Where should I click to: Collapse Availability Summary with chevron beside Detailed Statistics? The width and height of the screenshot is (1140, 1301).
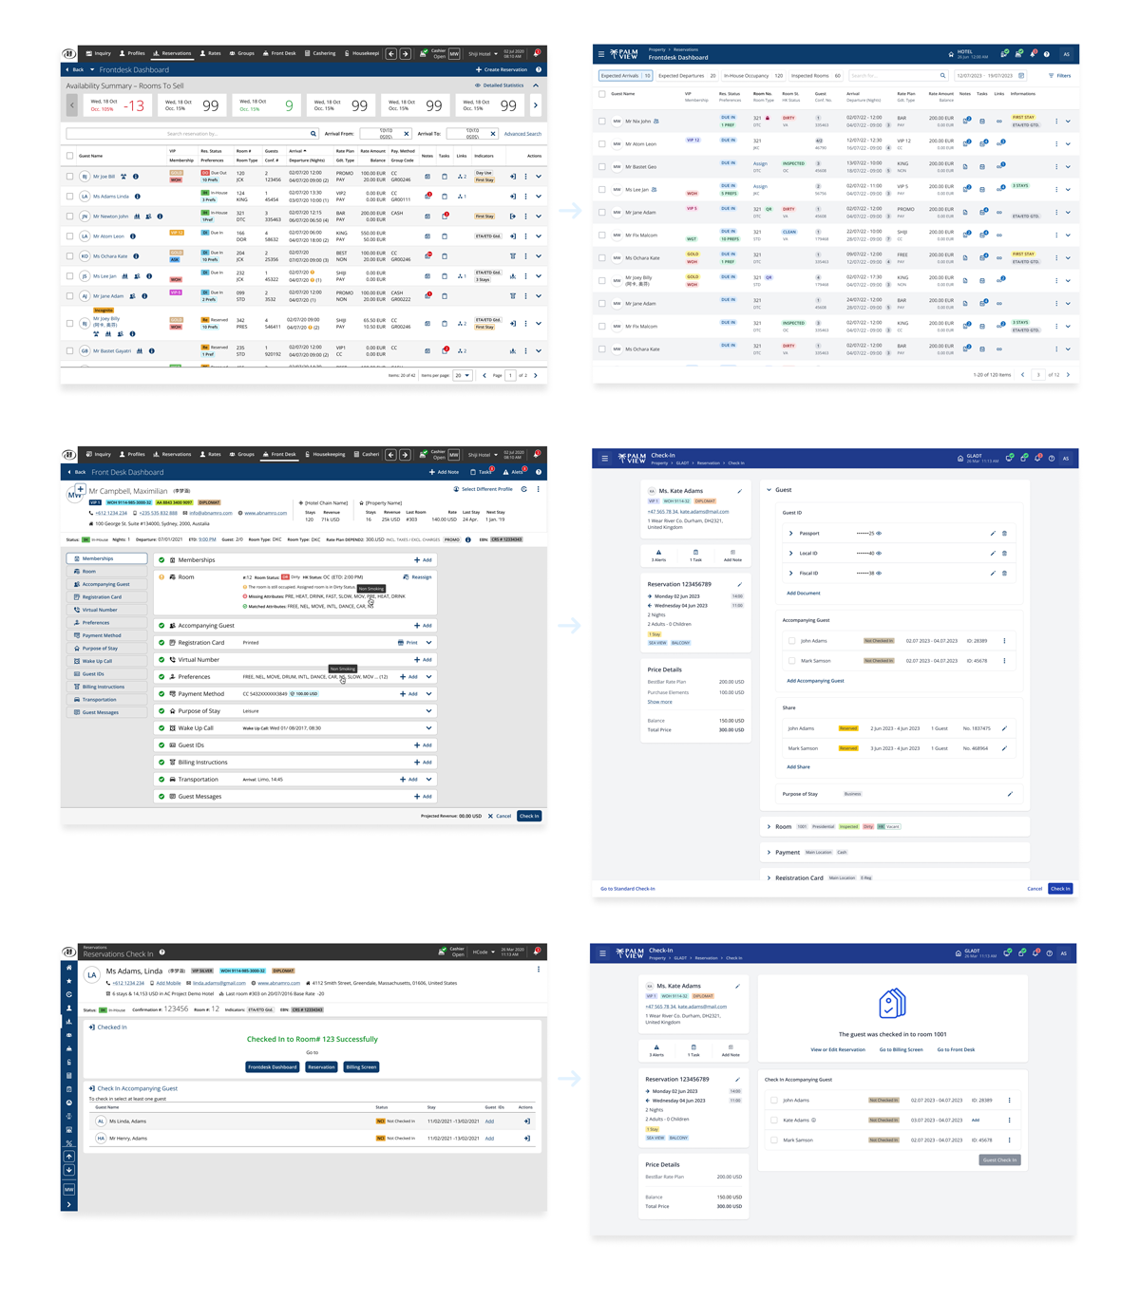[x=536, y=85]
